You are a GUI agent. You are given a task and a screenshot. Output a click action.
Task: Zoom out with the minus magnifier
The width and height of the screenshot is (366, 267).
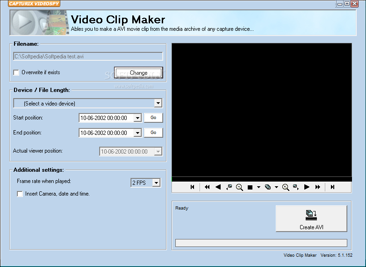(x=239, y=187)
